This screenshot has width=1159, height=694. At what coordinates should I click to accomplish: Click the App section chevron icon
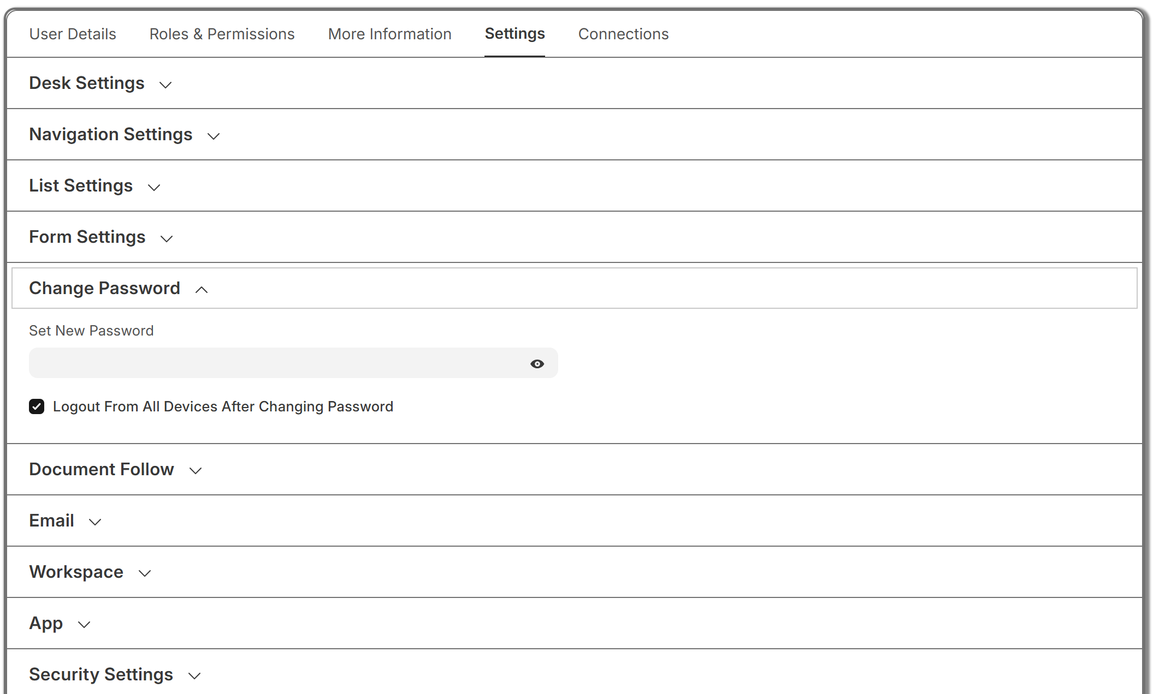[x=84, y=624]
